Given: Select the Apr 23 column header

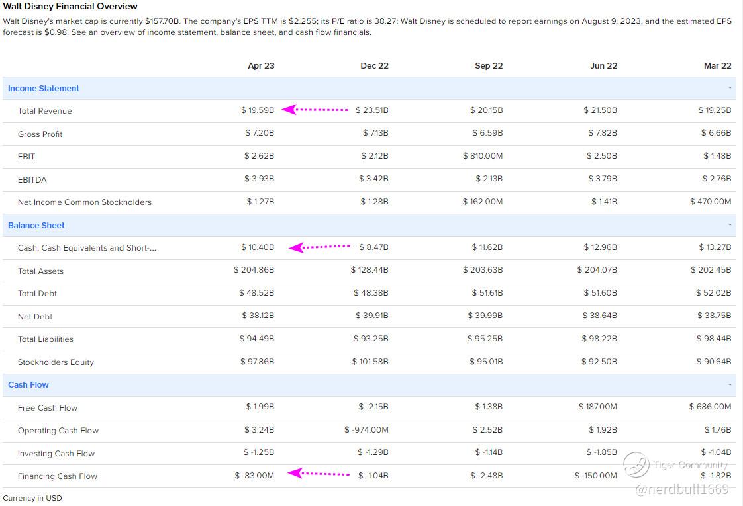Looking at the screenshot, I should [x=261, y=65].
